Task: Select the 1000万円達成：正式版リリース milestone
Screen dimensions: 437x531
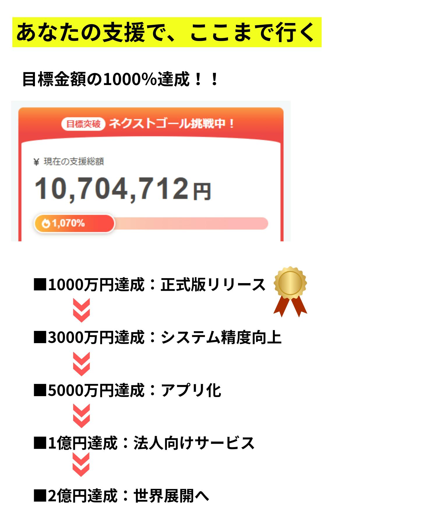Action: 149,285
